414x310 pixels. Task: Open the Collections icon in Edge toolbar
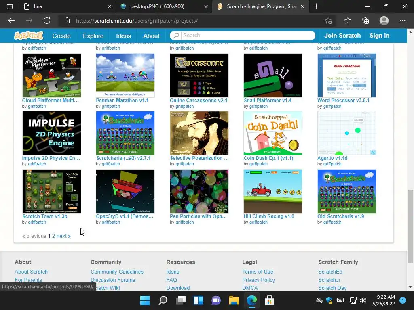click(x=365, y=21)
